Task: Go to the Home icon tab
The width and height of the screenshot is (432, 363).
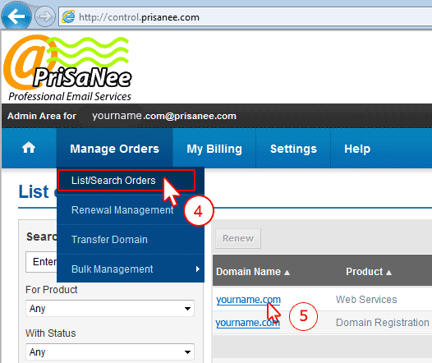Action: pos(29,148)
